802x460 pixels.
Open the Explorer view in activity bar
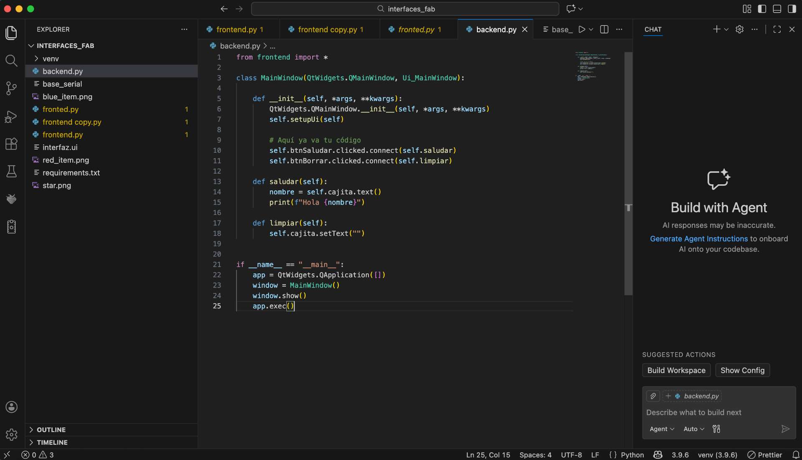pyautogui.click(x=11, y=33)
